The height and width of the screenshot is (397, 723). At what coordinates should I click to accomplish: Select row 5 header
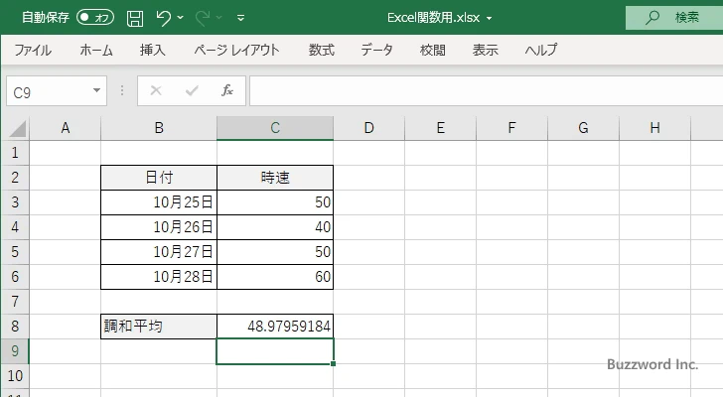pos(15,252)
